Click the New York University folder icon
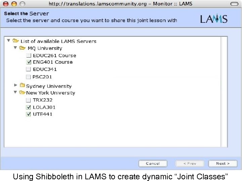 coord(22,93)
